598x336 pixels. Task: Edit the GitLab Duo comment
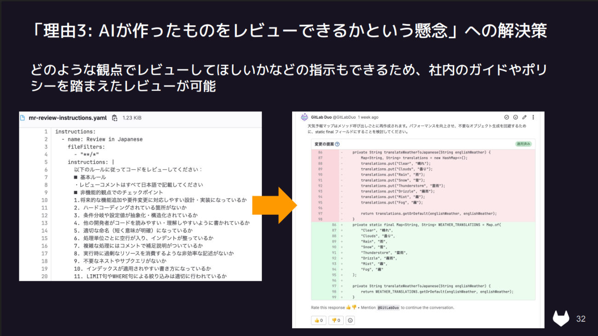tap(524, 117)
